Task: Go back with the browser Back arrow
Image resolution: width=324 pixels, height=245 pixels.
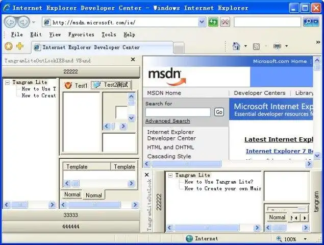Action: [x=10, y=22]
